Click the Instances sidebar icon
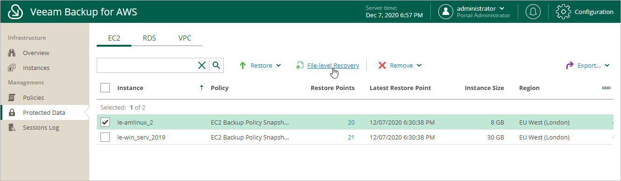 coord(12,68)
